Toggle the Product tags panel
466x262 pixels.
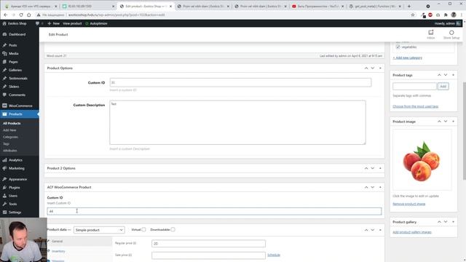[453, 75]
